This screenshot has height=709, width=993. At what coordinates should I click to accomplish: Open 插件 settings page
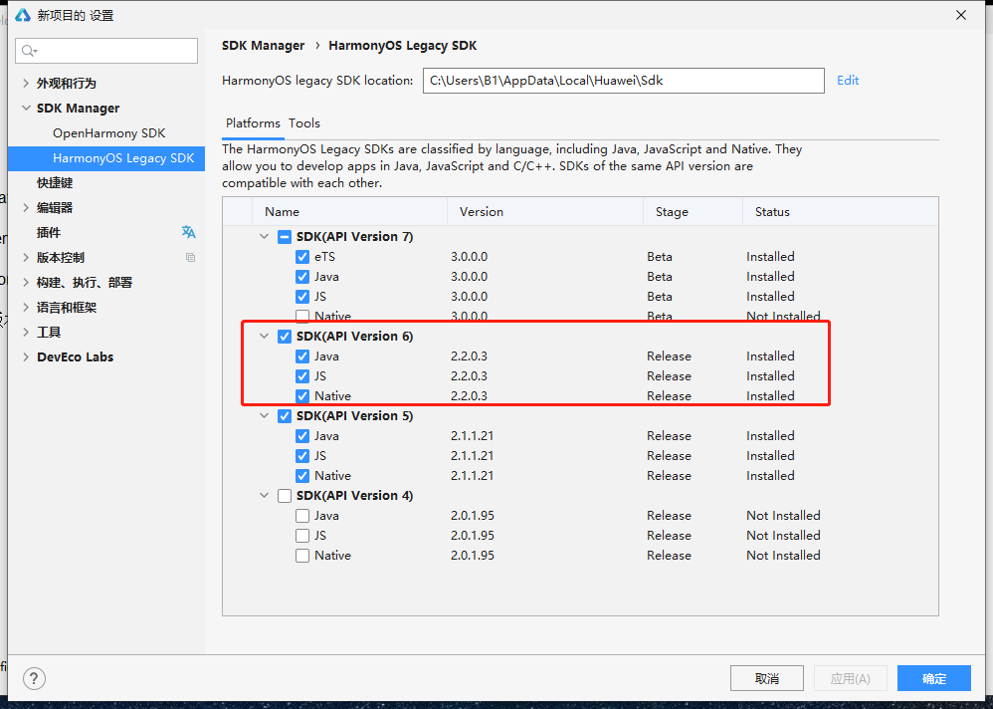(x=49, y=233)
